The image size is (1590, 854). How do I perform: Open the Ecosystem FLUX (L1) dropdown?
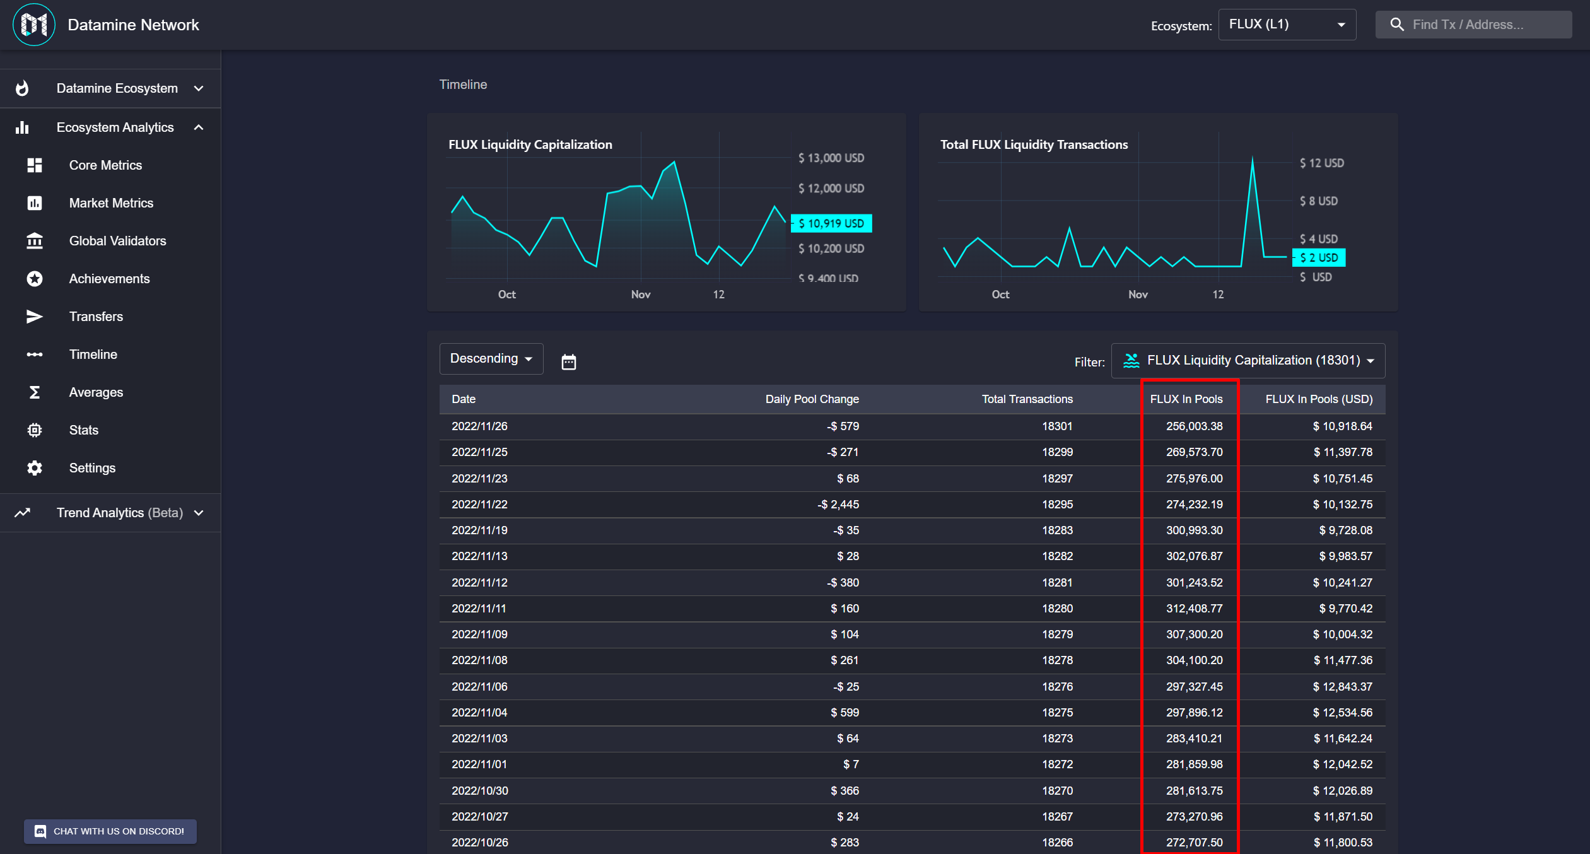click(x=1287, y=25)
